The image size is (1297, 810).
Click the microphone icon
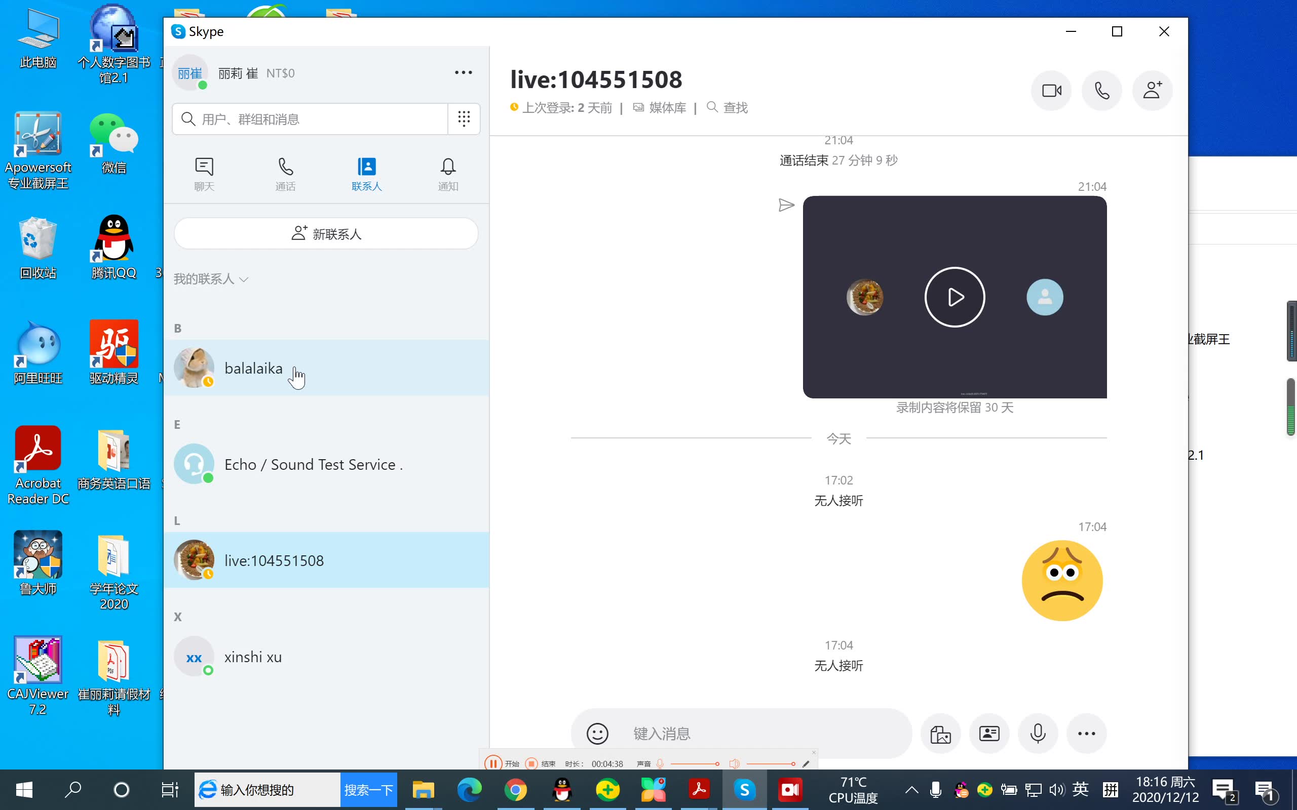point(1038,733)
